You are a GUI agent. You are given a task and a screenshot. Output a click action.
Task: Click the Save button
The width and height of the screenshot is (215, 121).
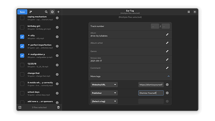[x=22, y=12]
